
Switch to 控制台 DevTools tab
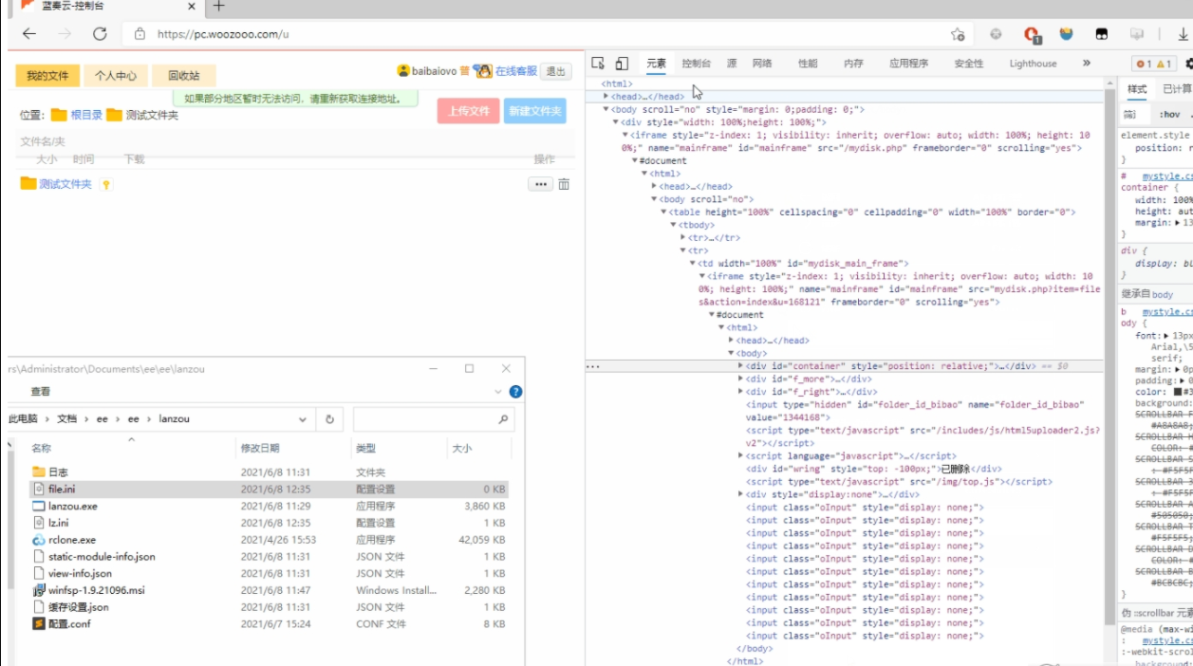696,64
